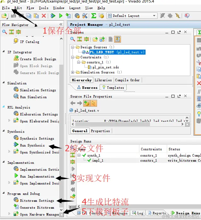The image size is (201, 220).
Task: Select the impl_1 design run row
Action: pos(98,160)
